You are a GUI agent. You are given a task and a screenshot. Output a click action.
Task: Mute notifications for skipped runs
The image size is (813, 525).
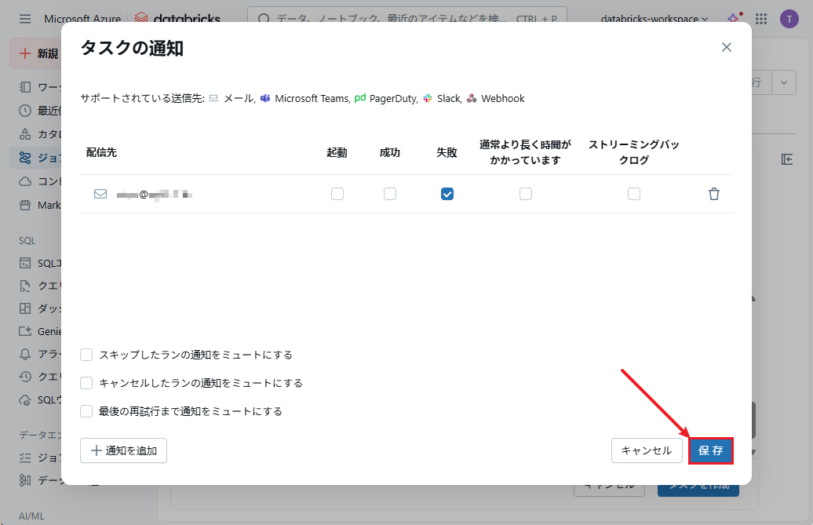pos(86,355)
